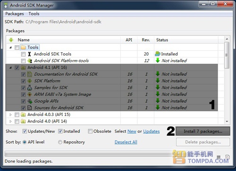Uncheck the Samples for SDK checkbox

[x=23, y=88]
